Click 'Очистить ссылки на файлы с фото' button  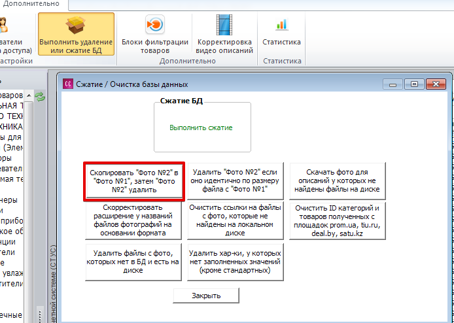click(235, 220)
